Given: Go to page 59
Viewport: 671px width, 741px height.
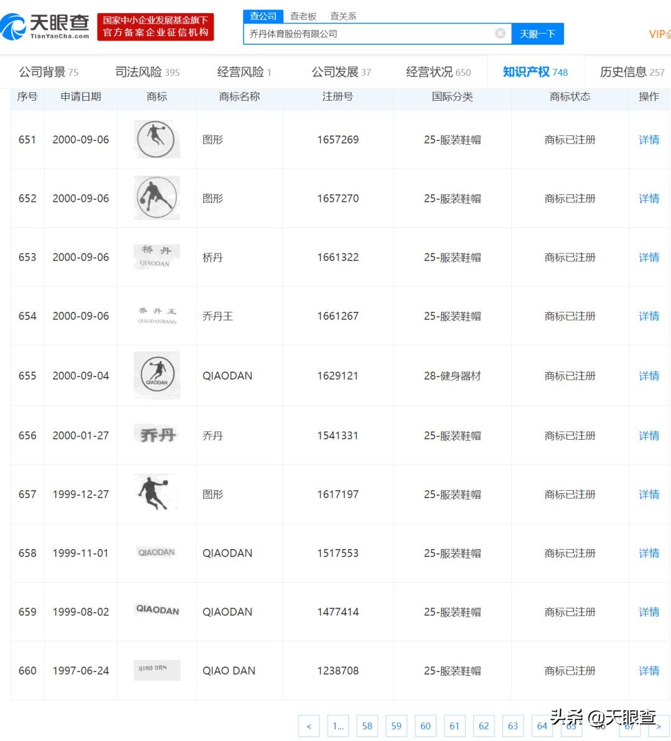Looking at the screenshot, I should pos(396,726).
